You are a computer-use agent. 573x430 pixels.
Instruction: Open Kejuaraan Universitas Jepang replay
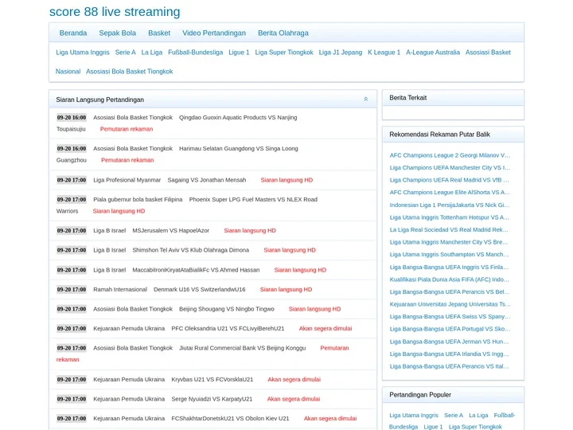[x=450, y=304]
